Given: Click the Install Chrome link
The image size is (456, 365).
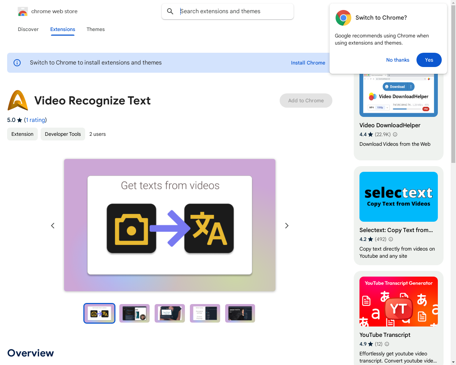Looking at the screenshot, I should [308, 63].
